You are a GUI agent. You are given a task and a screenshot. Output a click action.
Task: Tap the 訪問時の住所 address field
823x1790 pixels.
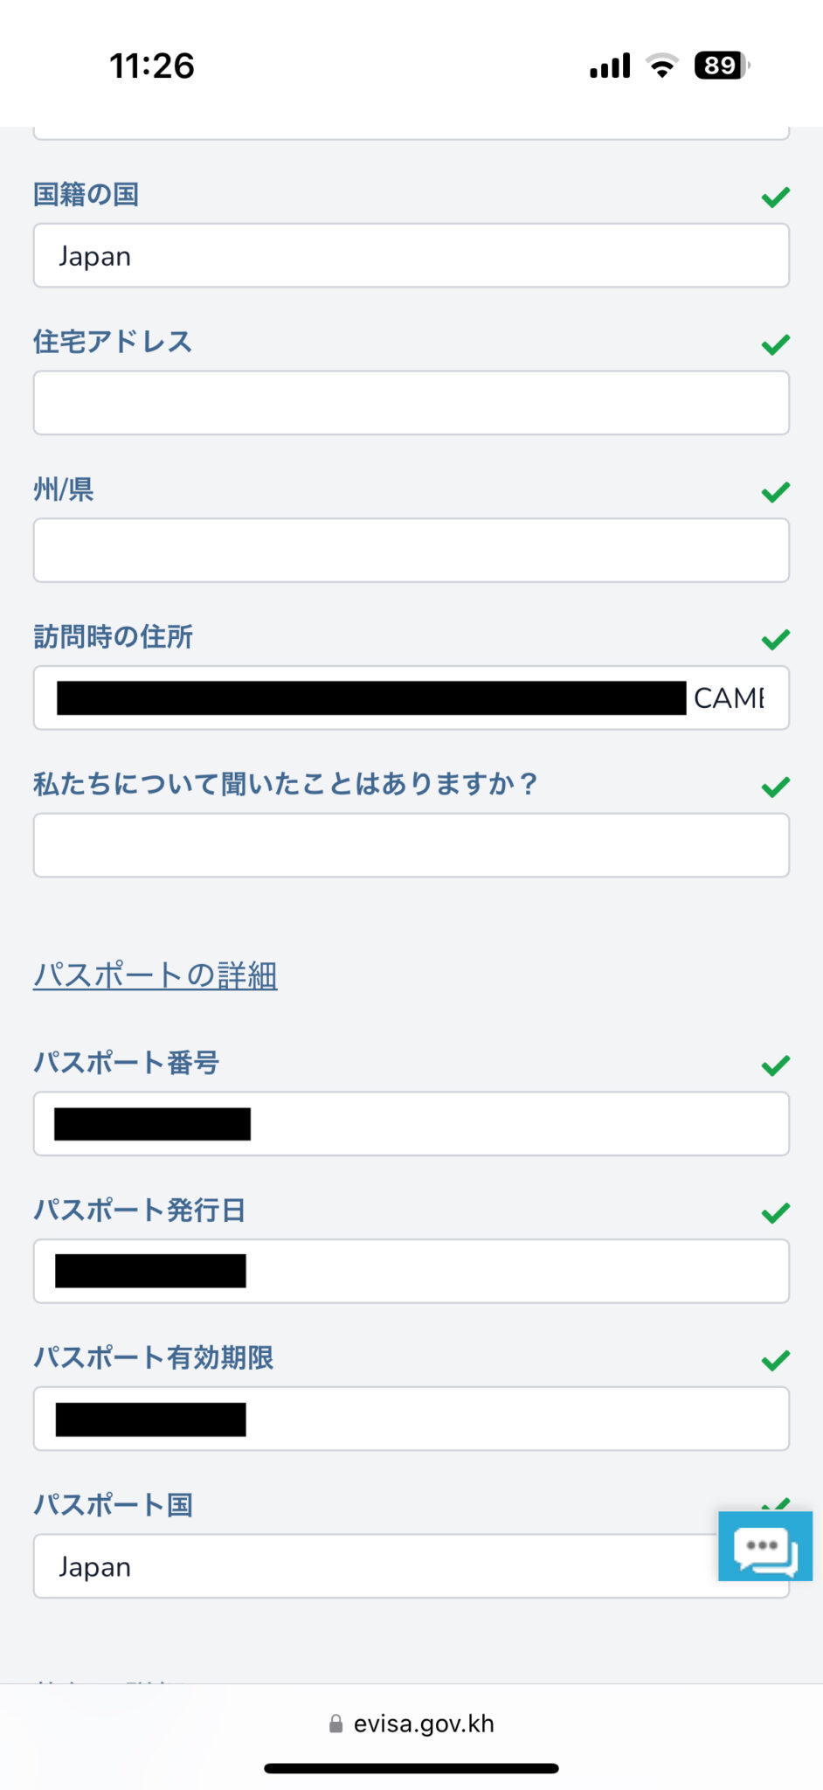[411, 698]
